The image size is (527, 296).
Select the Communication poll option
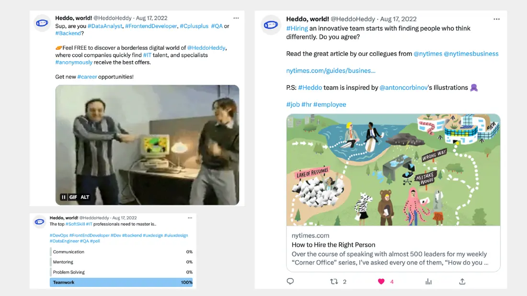121,252
